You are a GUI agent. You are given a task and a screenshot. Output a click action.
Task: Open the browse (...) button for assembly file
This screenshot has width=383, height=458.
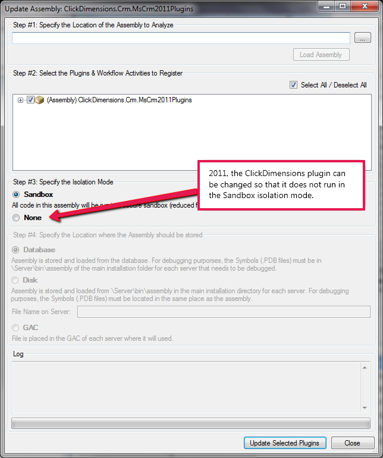click(363, 37)
